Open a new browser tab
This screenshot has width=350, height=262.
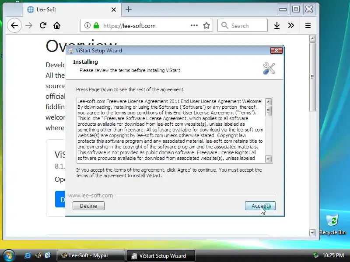129,9
